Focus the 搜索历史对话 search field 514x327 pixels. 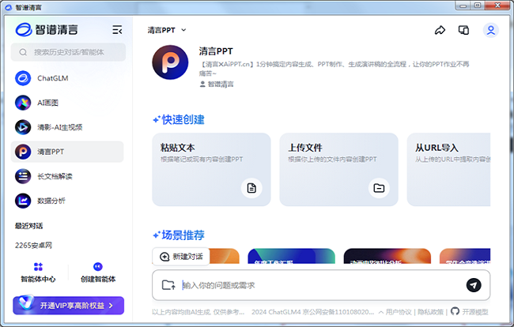click(69, 53)
